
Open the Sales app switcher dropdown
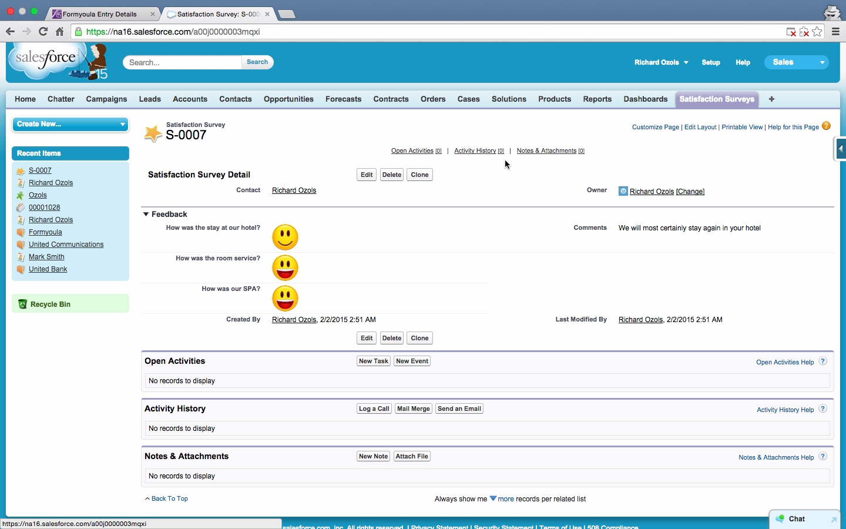click(x=796, y=62)
